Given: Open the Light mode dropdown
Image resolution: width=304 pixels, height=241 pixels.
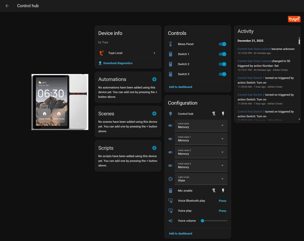Looking at the screenshot, I should pyautogui.click(x=201, y=179).
